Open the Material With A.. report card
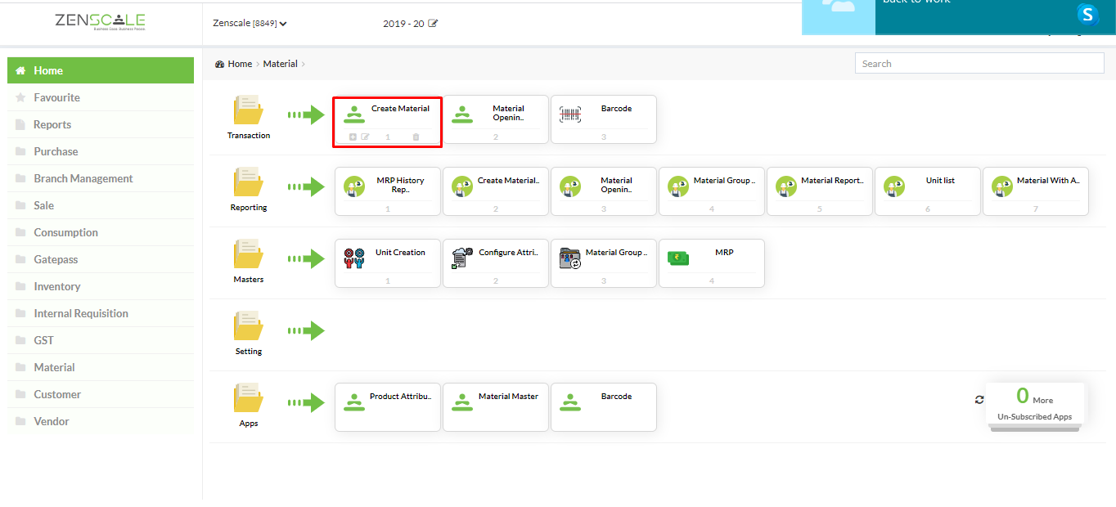 [x=1036, y=191]
